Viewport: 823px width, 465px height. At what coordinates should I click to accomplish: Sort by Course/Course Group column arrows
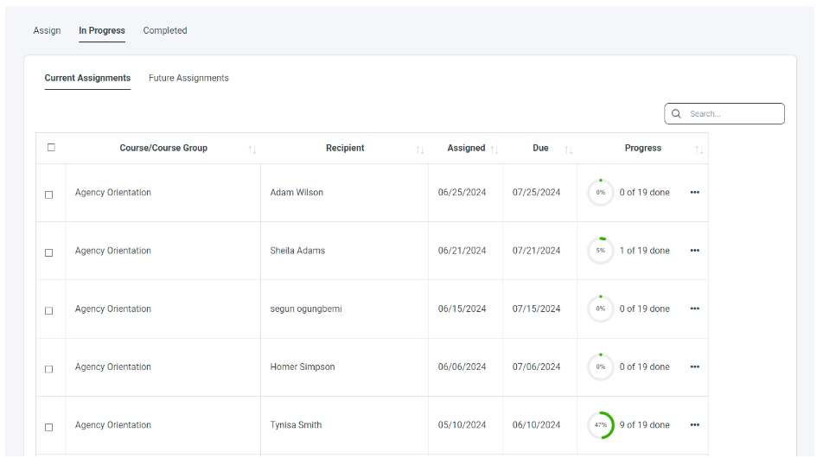(252, 150)
